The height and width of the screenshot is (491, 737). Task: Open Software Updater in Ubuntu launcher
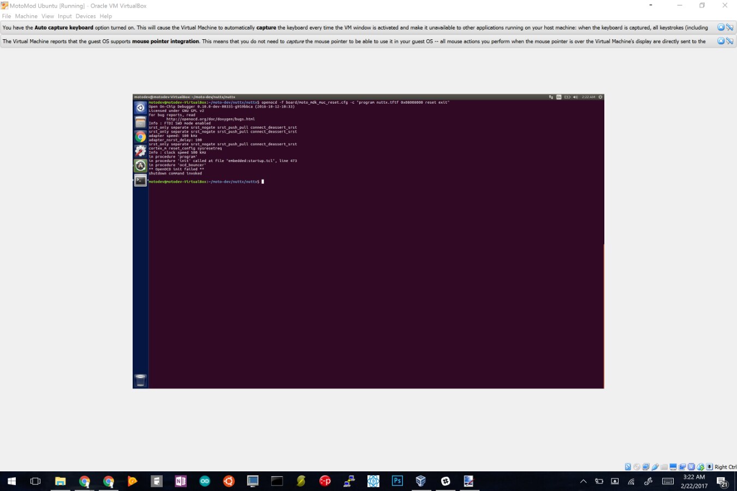(140, 166)
